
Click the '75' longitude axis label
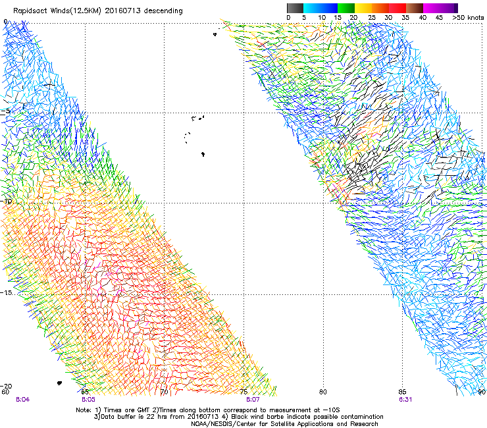[x=244, y=392]
